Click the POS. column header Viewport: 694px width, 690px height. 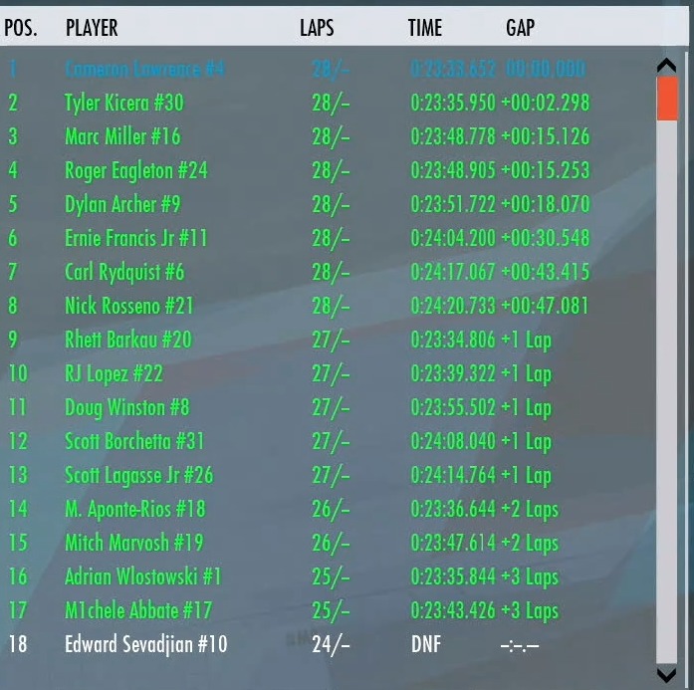click(x=21, y=28)
